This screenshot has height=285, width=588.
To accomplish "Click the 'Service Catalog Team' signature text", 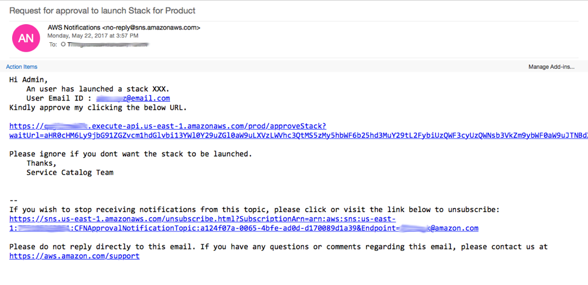I will point(70,173).
